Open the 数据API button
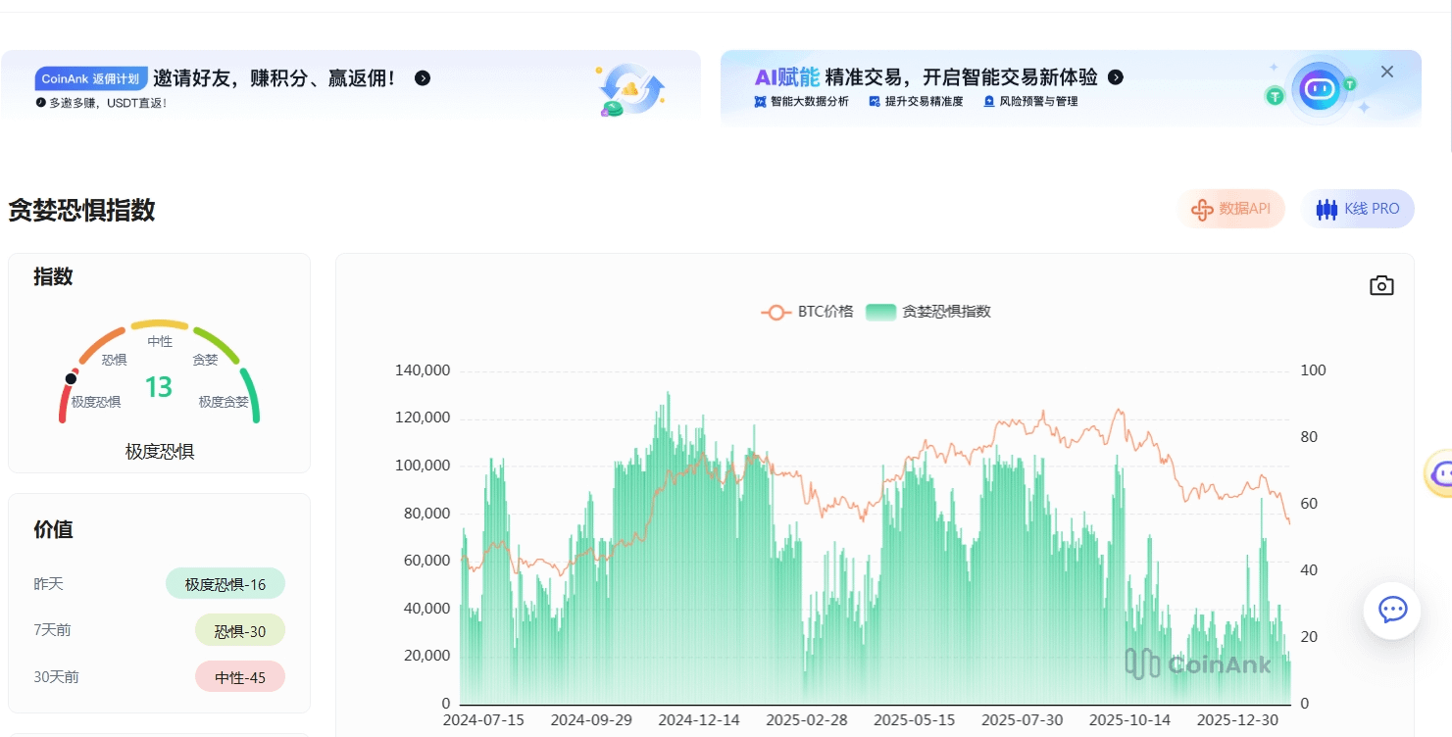The image size is (1452, 737). pyautogui.click(x=1231, y=209)
